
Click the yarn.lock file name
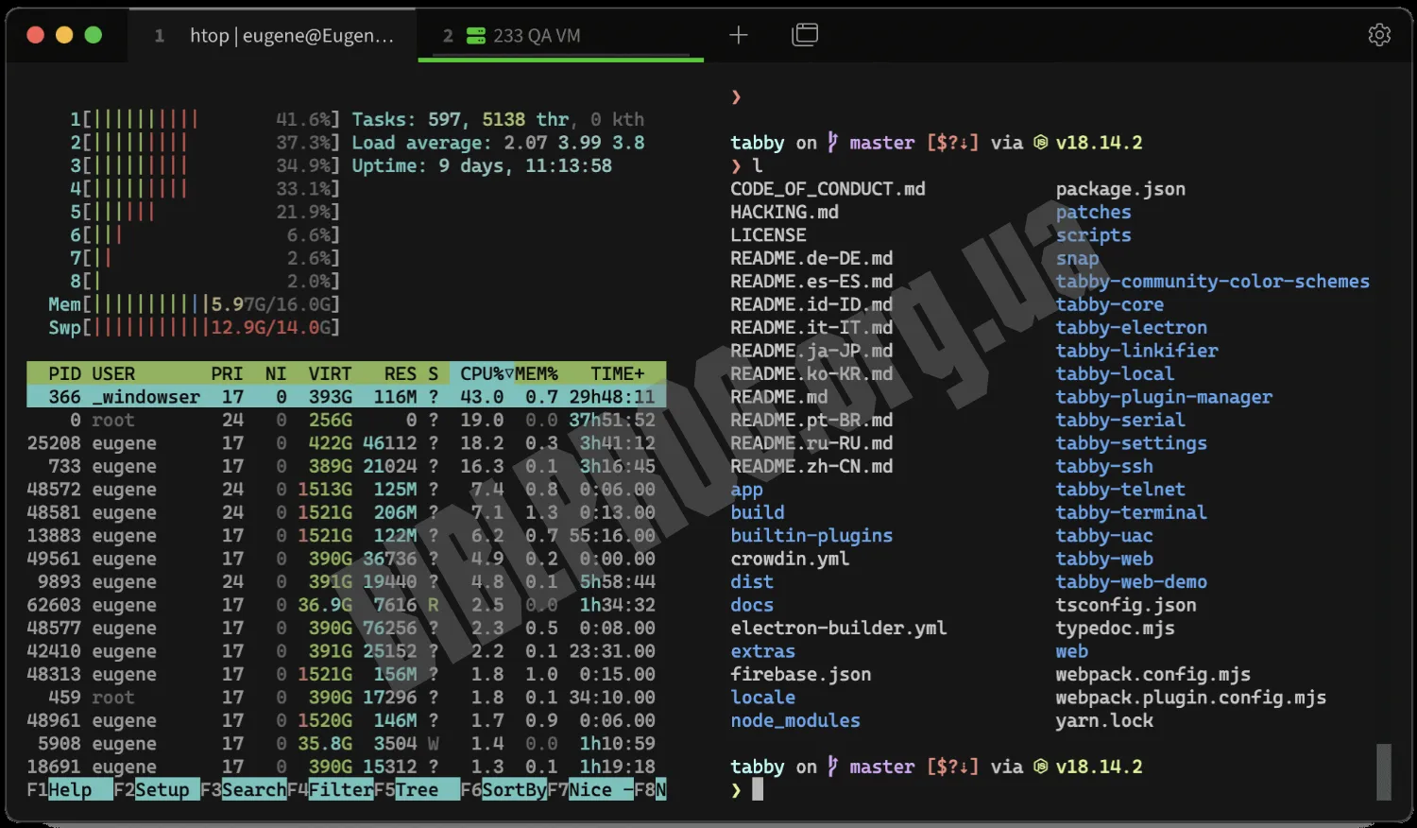(x=1104, y=720)
